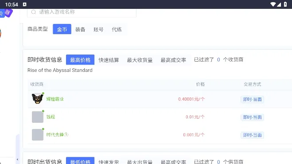Select the 金币 product type tab
The width and height of the screenshot is (292, 164).
click(x=62, y=29)
